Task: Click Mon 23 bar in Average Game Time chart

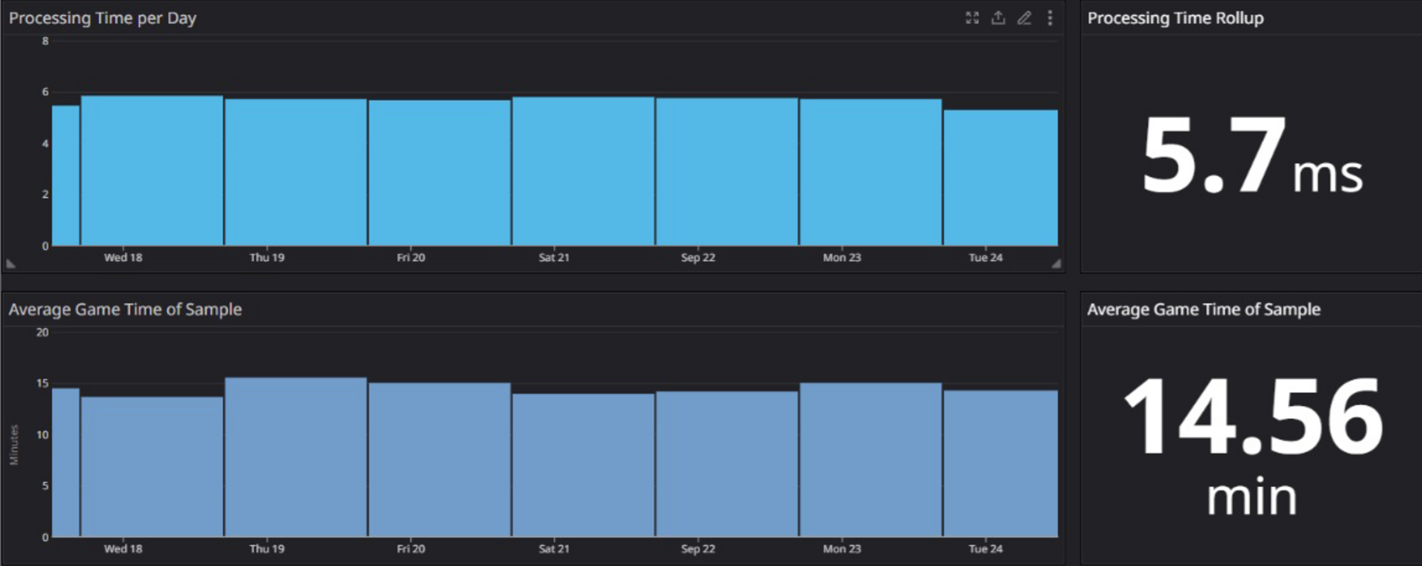Action: [870, 460]
